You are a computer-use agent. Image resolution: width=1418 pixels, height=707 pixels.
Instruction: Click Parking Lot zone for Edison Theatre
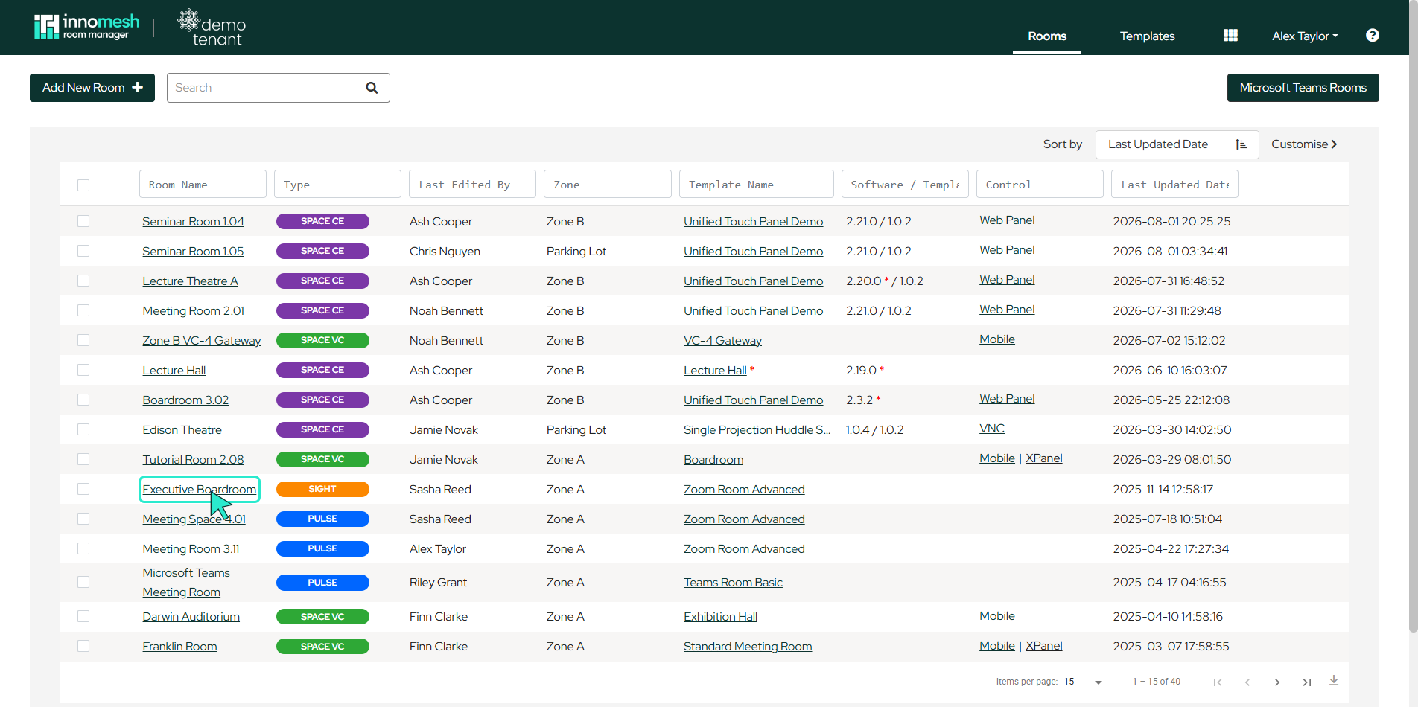[x=576, y=429]
